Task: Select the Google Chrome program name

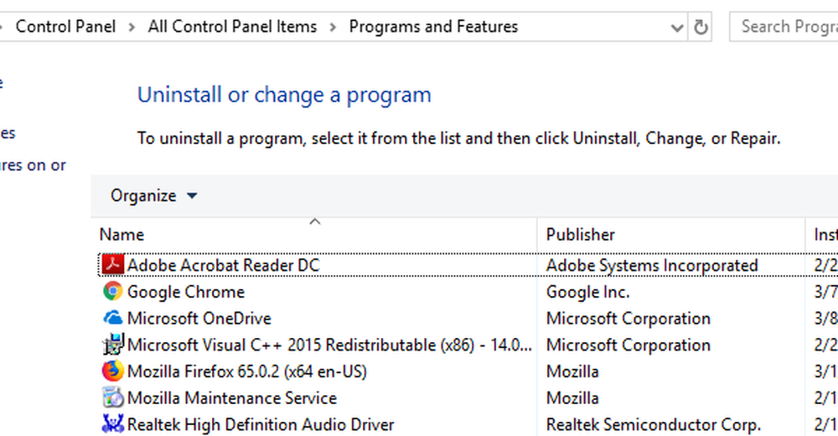Action: [186, 292]
